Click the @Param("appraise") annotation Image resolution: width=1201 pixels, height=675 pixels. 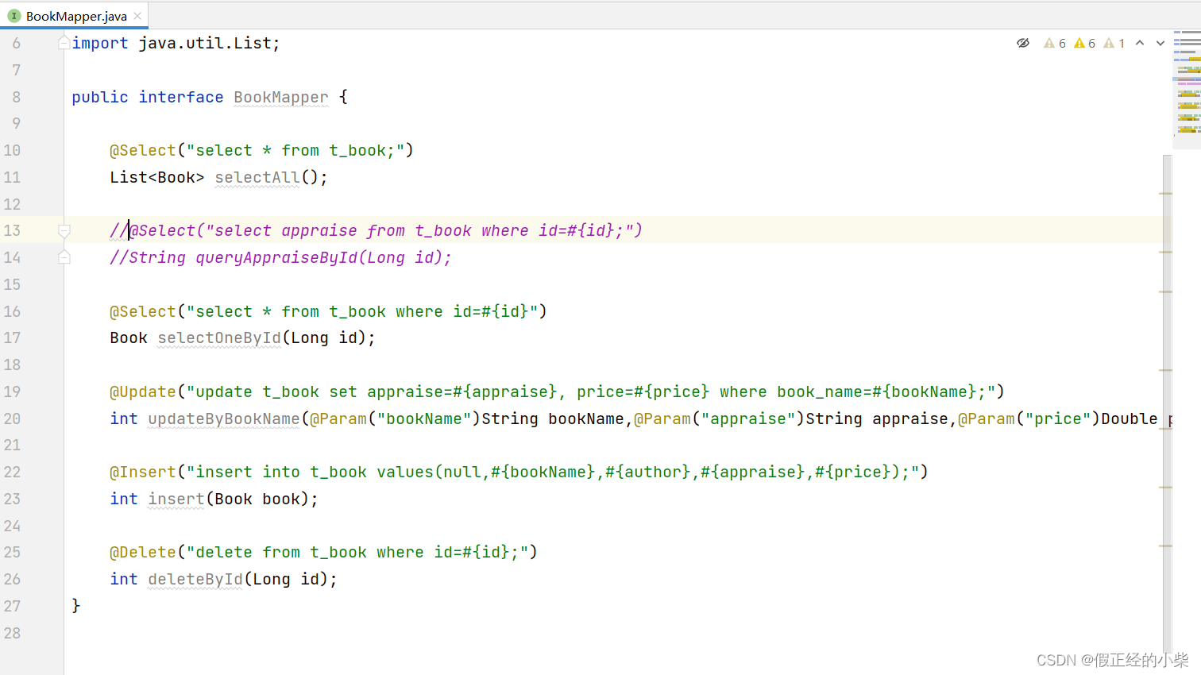720,418
